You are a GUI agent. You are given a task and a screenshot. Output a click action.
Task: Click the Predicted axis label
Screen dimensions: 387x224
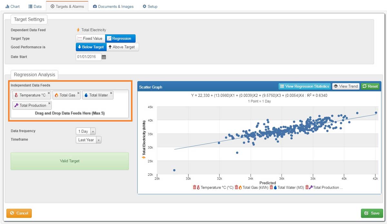tap(268, 183)
